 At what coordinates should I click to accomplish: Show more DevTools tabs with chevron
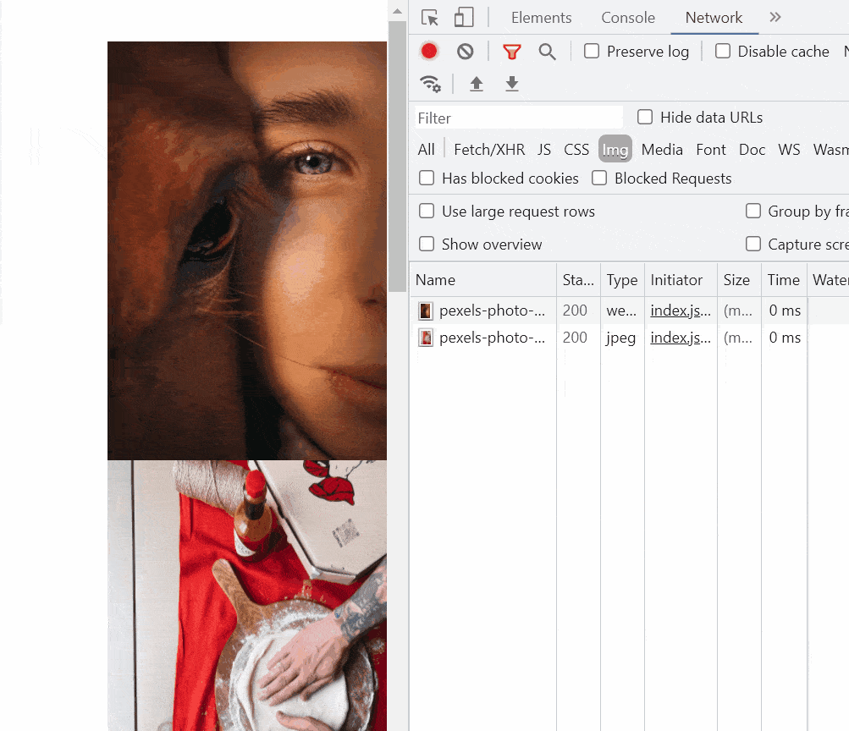coord(775,17)
